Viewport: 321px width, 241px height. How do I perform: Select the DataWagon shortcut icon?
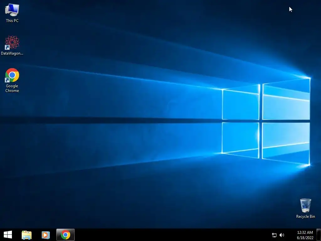pyautogui.click(x=12, y=45)
